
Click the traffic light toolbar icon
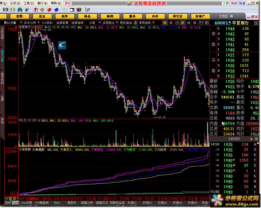[x=6, y=10]
